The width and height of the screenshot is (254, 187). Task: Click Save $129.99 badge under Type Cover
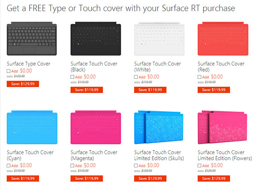tap(23, 84)
